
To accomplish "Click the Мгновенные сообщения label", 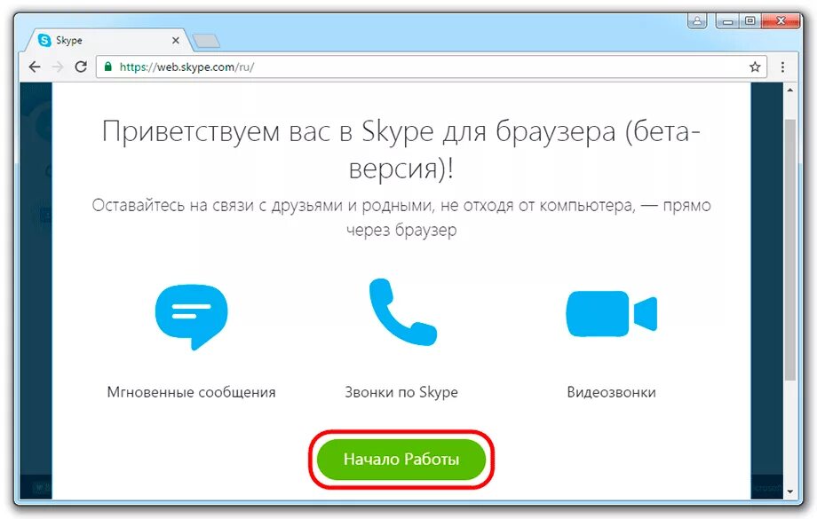I will (191, 392).
